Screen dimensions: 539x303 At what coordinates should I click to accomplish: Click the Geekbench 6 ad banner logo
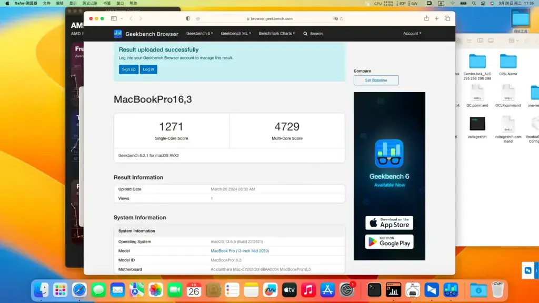[389, 153]
